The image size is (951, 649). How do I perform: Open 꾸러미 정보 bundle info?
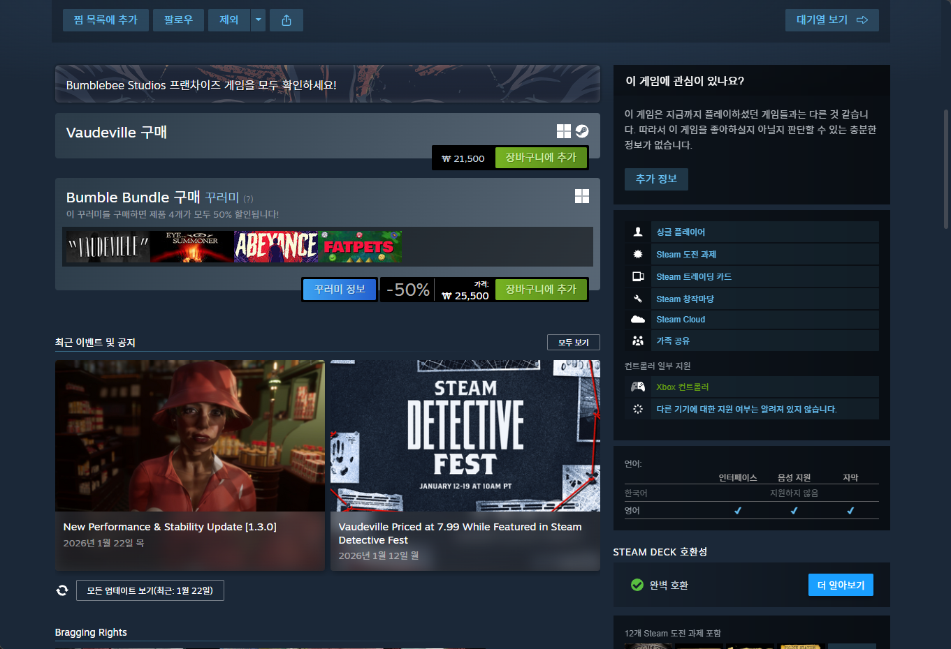pyautogui.click(x=340, y=289)
